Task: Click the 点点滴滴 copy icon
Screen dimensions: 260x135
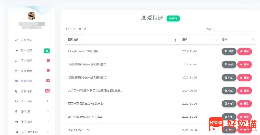Action: pos(16,71)
